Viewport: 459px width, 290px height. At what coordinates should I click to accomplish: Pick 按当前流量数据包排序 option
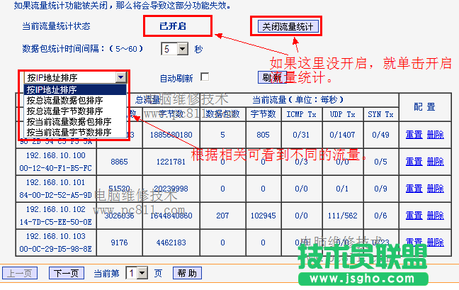pyautogui.click(x=69, y=121)
